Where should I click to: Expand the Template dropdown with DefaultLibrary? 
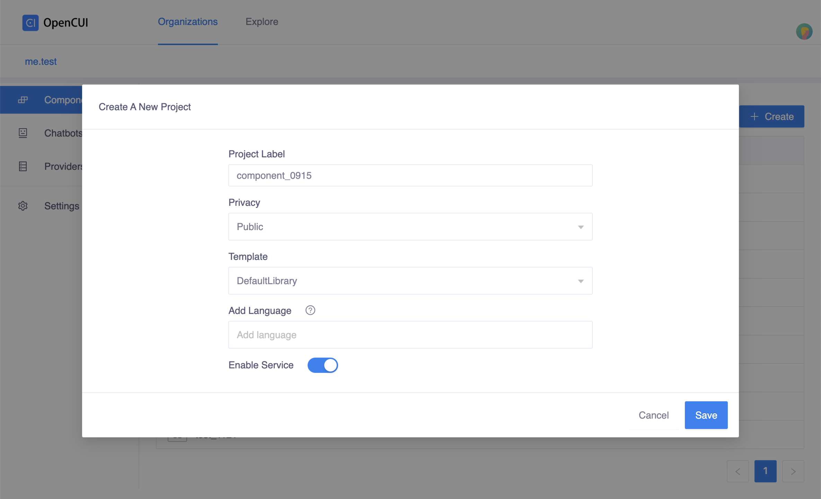point(410,281)
